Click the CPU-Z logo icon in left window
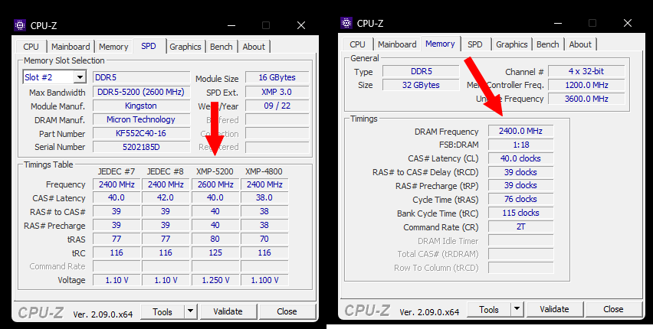Screen dimensions: 653x329 coord(20,25)
